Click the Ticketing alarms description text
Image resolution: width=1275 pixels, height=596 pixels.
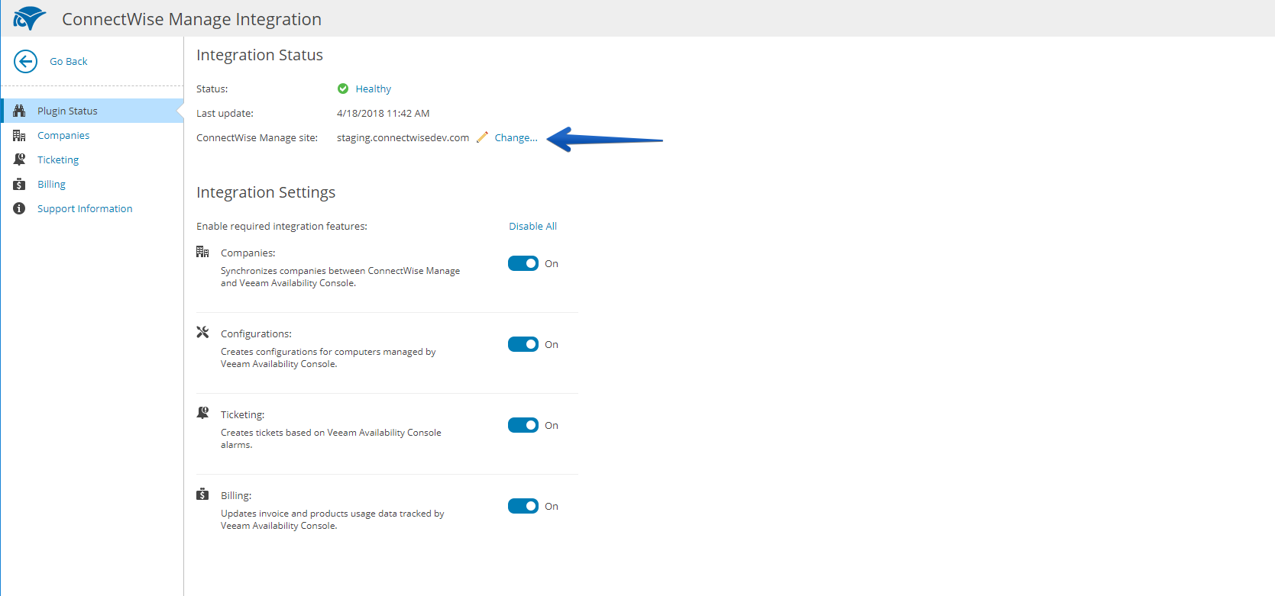pos(331,439)
